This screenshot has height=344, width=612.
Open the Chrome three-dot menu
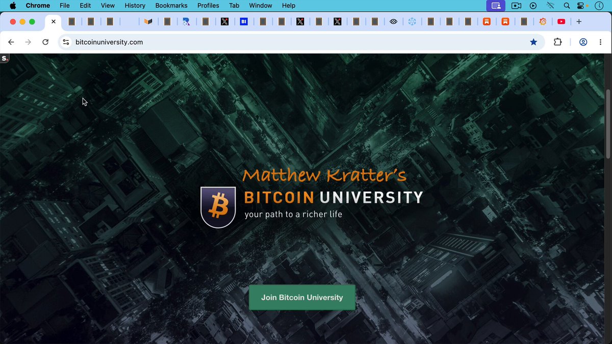[x=601, y=42]
